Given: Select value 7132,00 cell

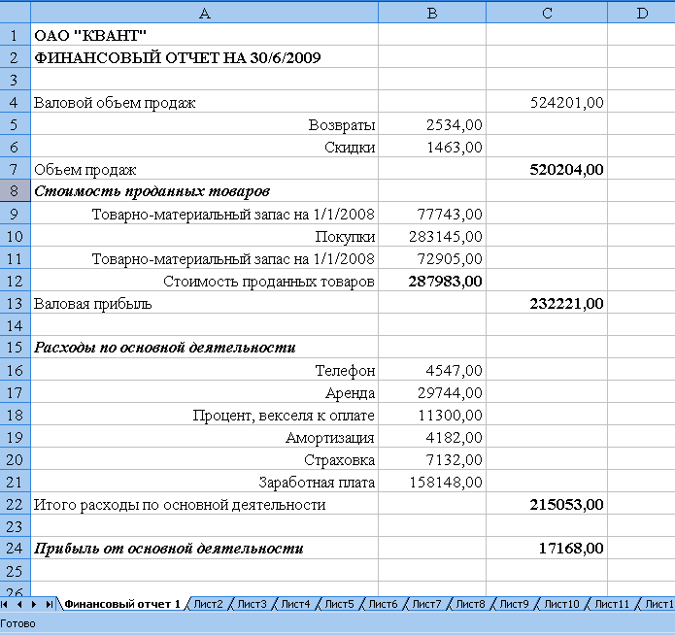Looking at the screenshot, I should [432, 459].
